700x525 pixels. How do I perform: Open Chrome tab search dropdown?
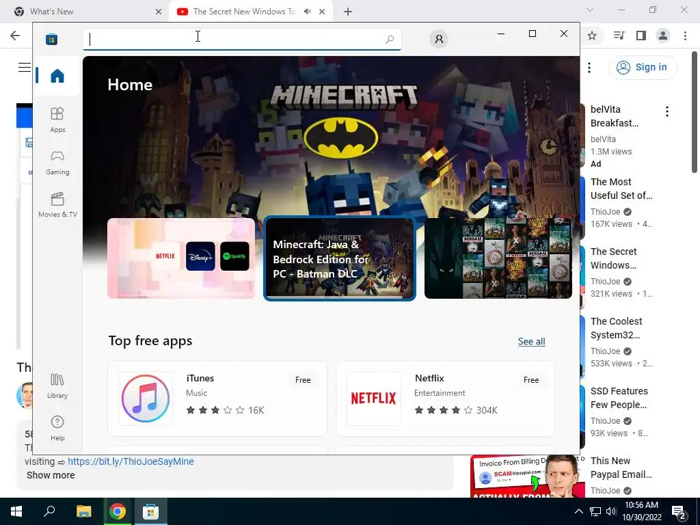pos(590,10)
